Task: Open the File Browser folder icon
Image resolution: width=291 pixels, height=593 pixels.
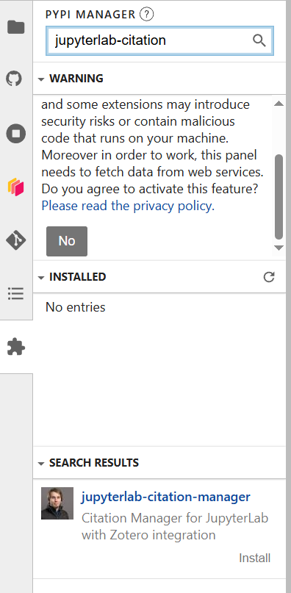Action: pyautogui.click(x=16, y=27)
